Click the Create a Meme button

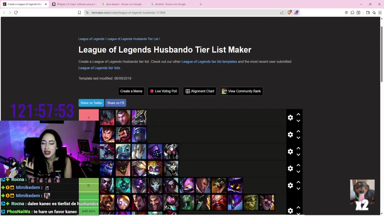point(131,91)
